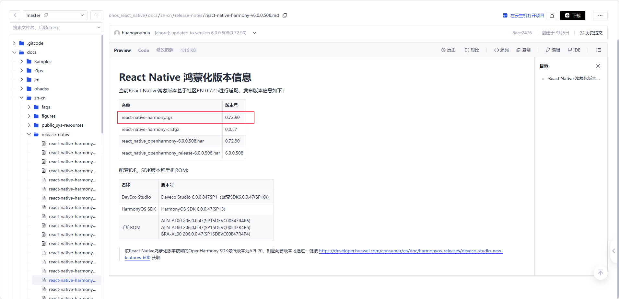619x299 pixels.
Task: Copy branch name icon beside master
Action: (46, 15)
